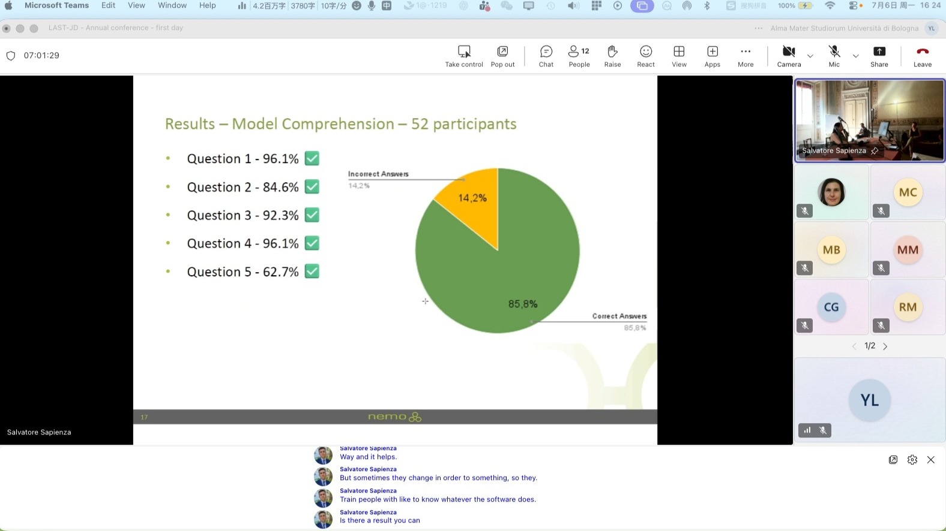
Task: Expand the Mic options dropdown arrow
Action: 856,56
